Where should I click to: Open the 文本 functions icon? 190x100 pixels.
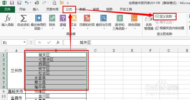pos(74,18)
